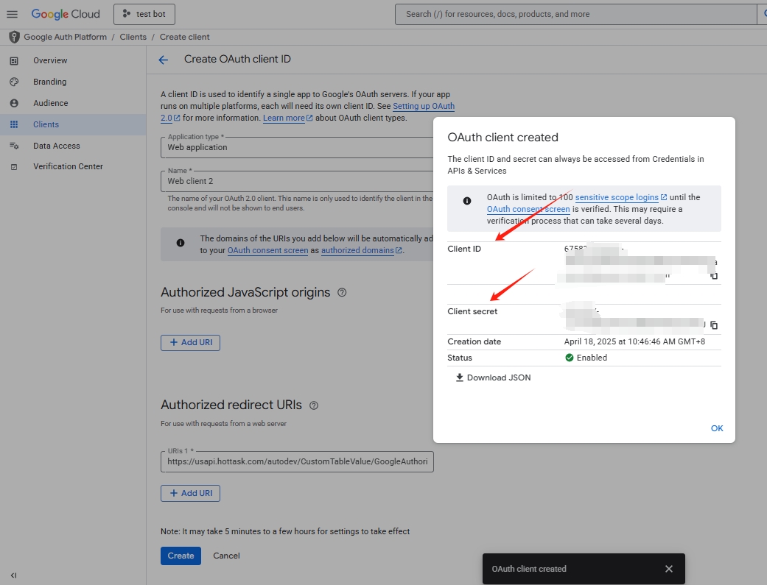Click the Create button

[x=181, y=556]
